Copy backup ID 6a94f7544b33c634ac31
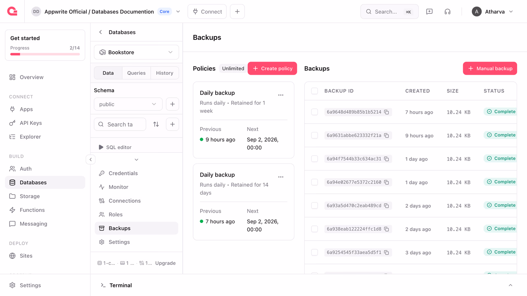The width and height of the screenshot is (527, 296). [387, 159]
